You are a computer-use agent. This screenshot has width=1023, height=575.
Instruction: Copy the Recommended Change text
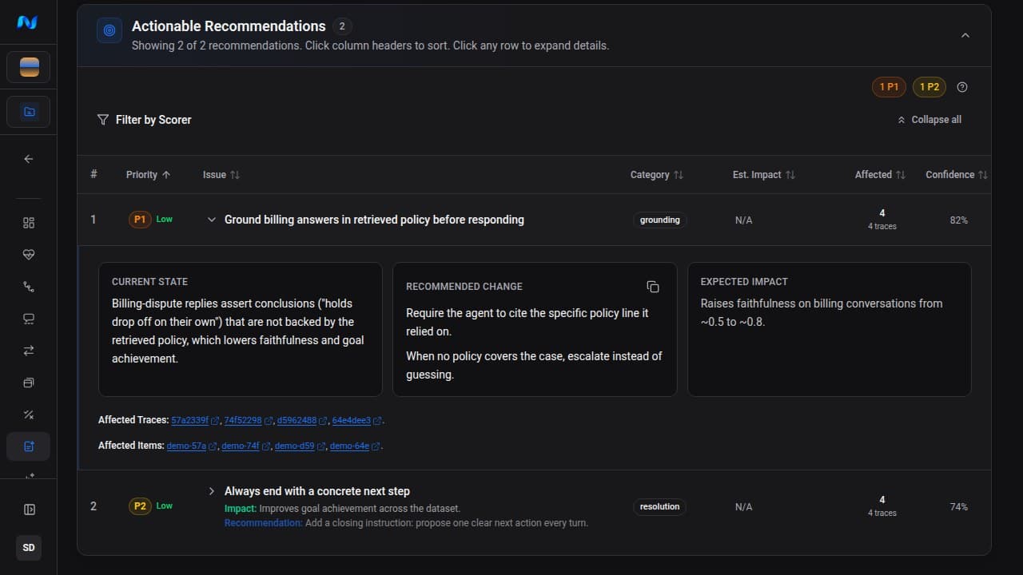point(653,287)
